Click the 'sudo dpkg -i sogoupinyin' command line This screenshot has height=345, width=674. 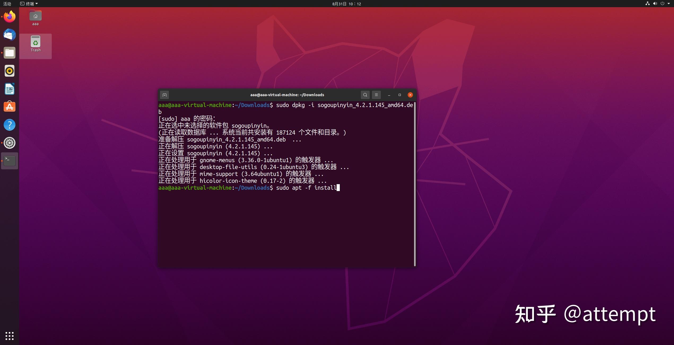click(286, 108)
